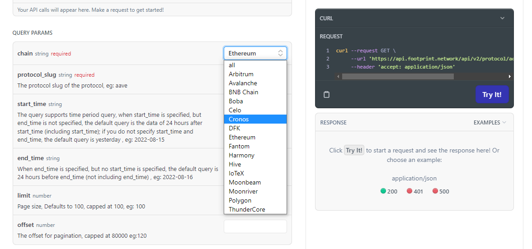Click the scrollbar right arrow in code block
532x249 pixels.
(x=510, y=77)
